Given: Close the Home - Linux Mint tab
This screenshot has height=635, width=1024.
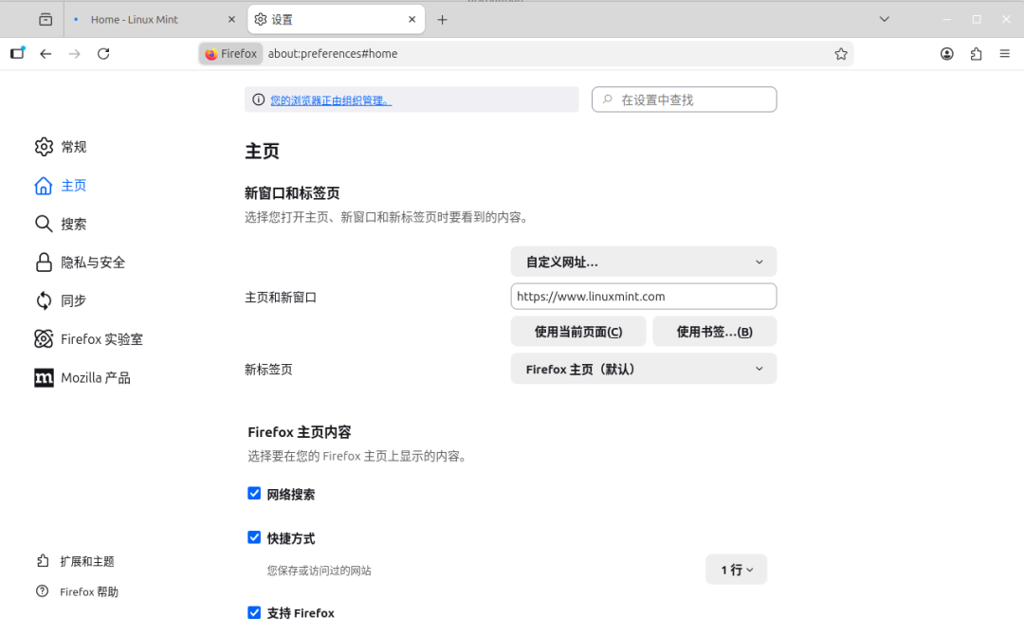Looking at the screenshot, I should click(231, 20).
